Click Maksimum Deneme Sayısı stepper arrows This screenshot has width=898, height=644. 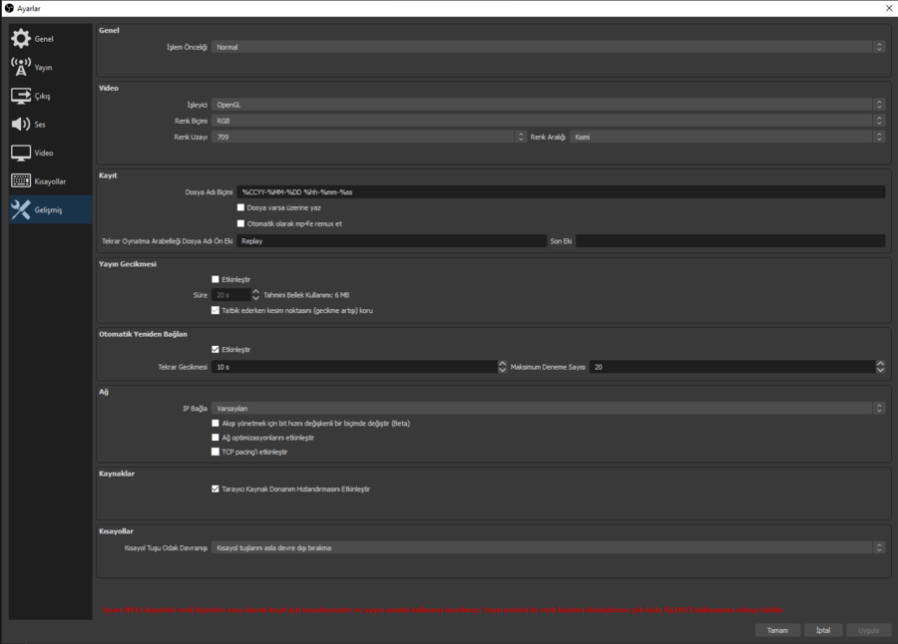(x=880, y=367)
